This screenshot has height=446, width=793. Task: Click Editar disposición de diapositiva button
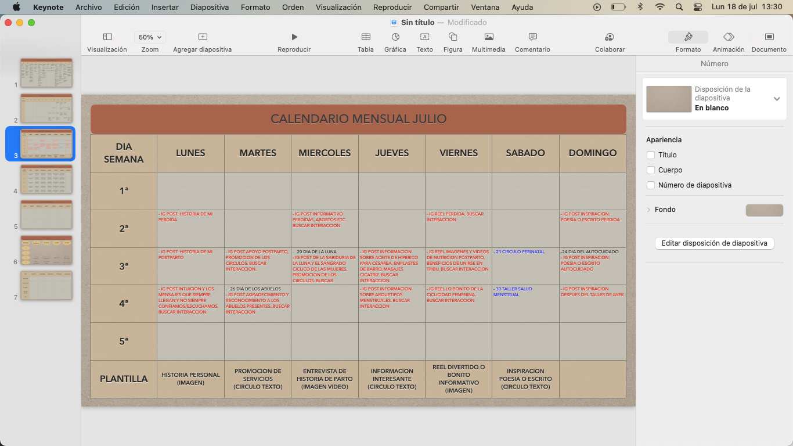click(x=714, y=243)
